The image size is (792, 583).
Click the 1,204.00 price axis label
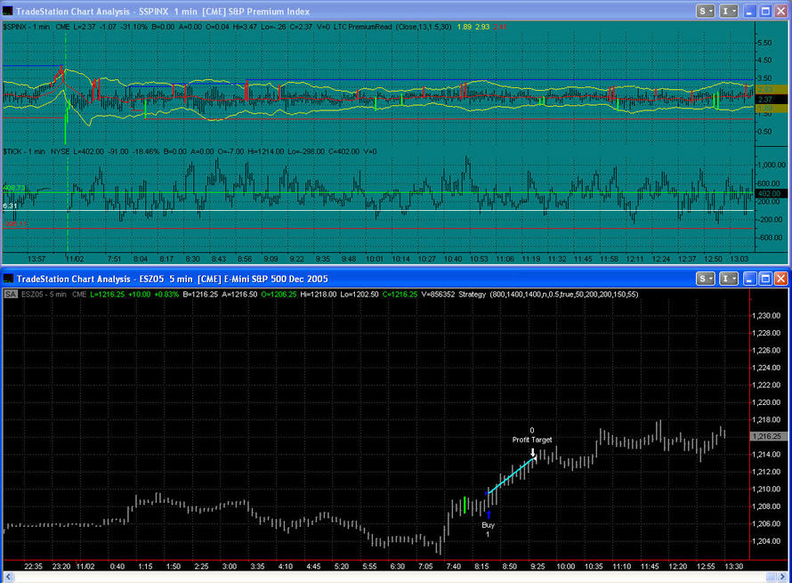766,541
